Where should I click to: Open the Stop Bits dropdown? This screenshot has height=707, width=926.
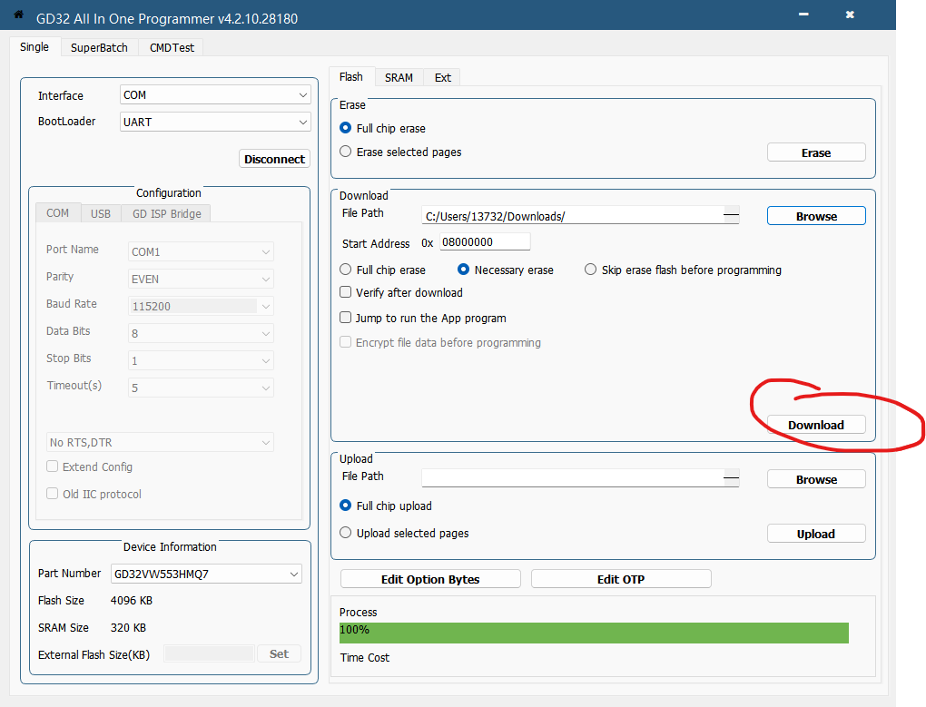pyautogui.click(x=201, y=360)
